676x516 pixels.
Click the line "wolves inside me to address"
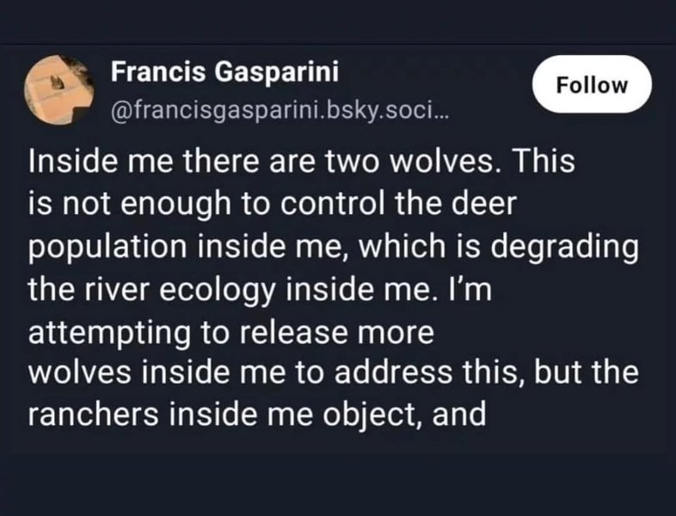[x=334, y=374]
